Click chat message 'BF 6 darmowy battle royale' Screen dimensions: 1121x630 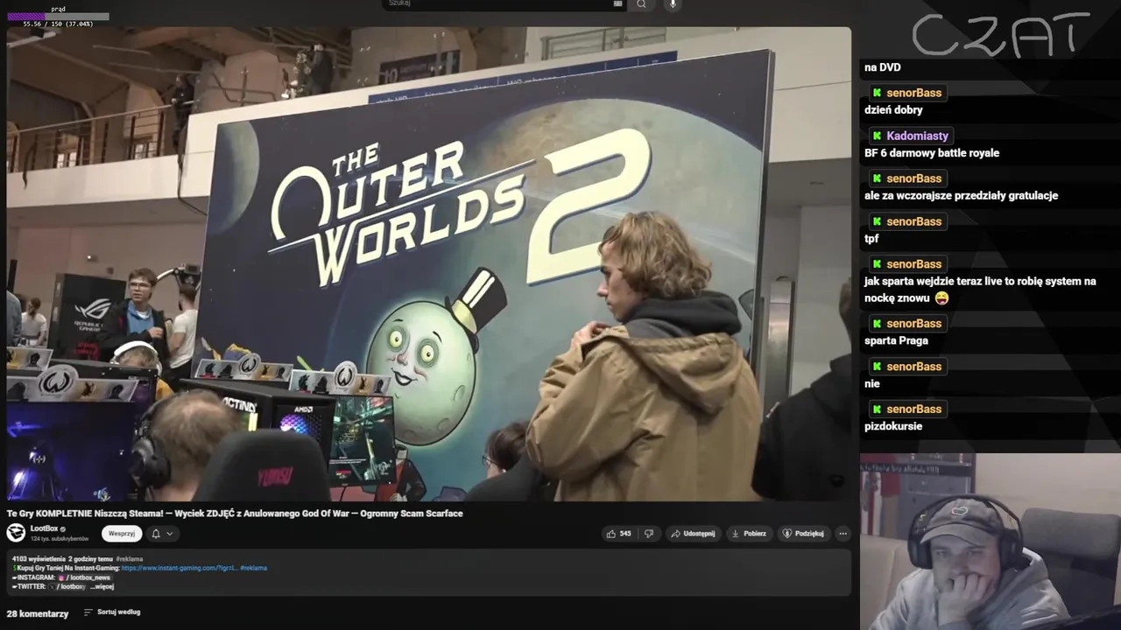point(932,153)
